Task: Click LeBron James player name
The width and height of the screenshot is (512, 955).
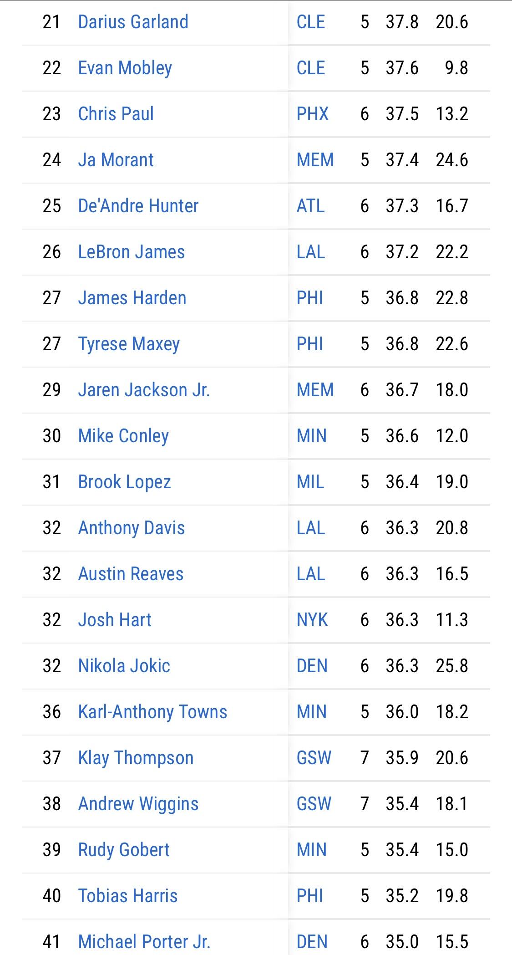Action: [131, 252]
